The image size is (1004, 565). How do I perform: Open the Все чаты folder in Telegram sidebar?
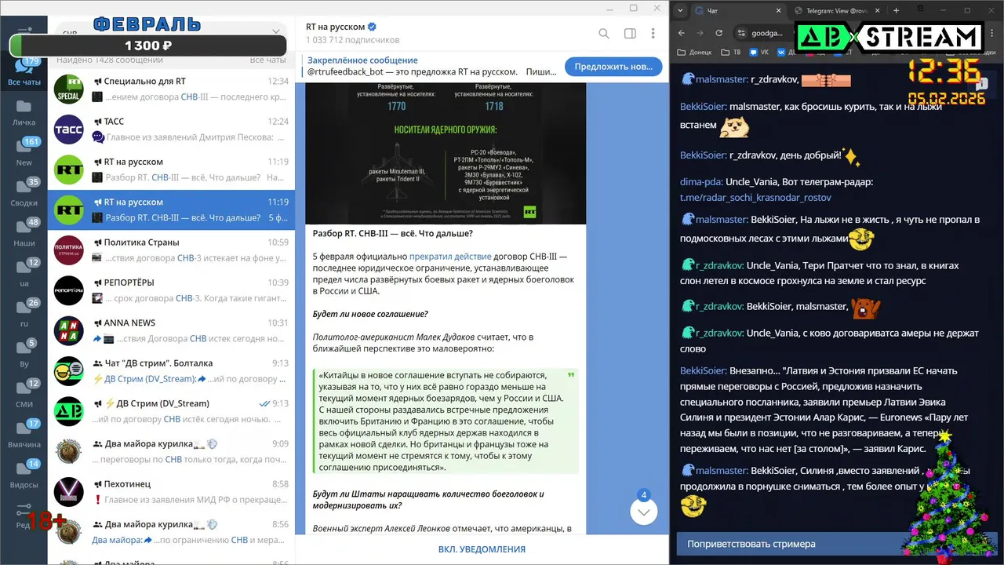(24, 71)
